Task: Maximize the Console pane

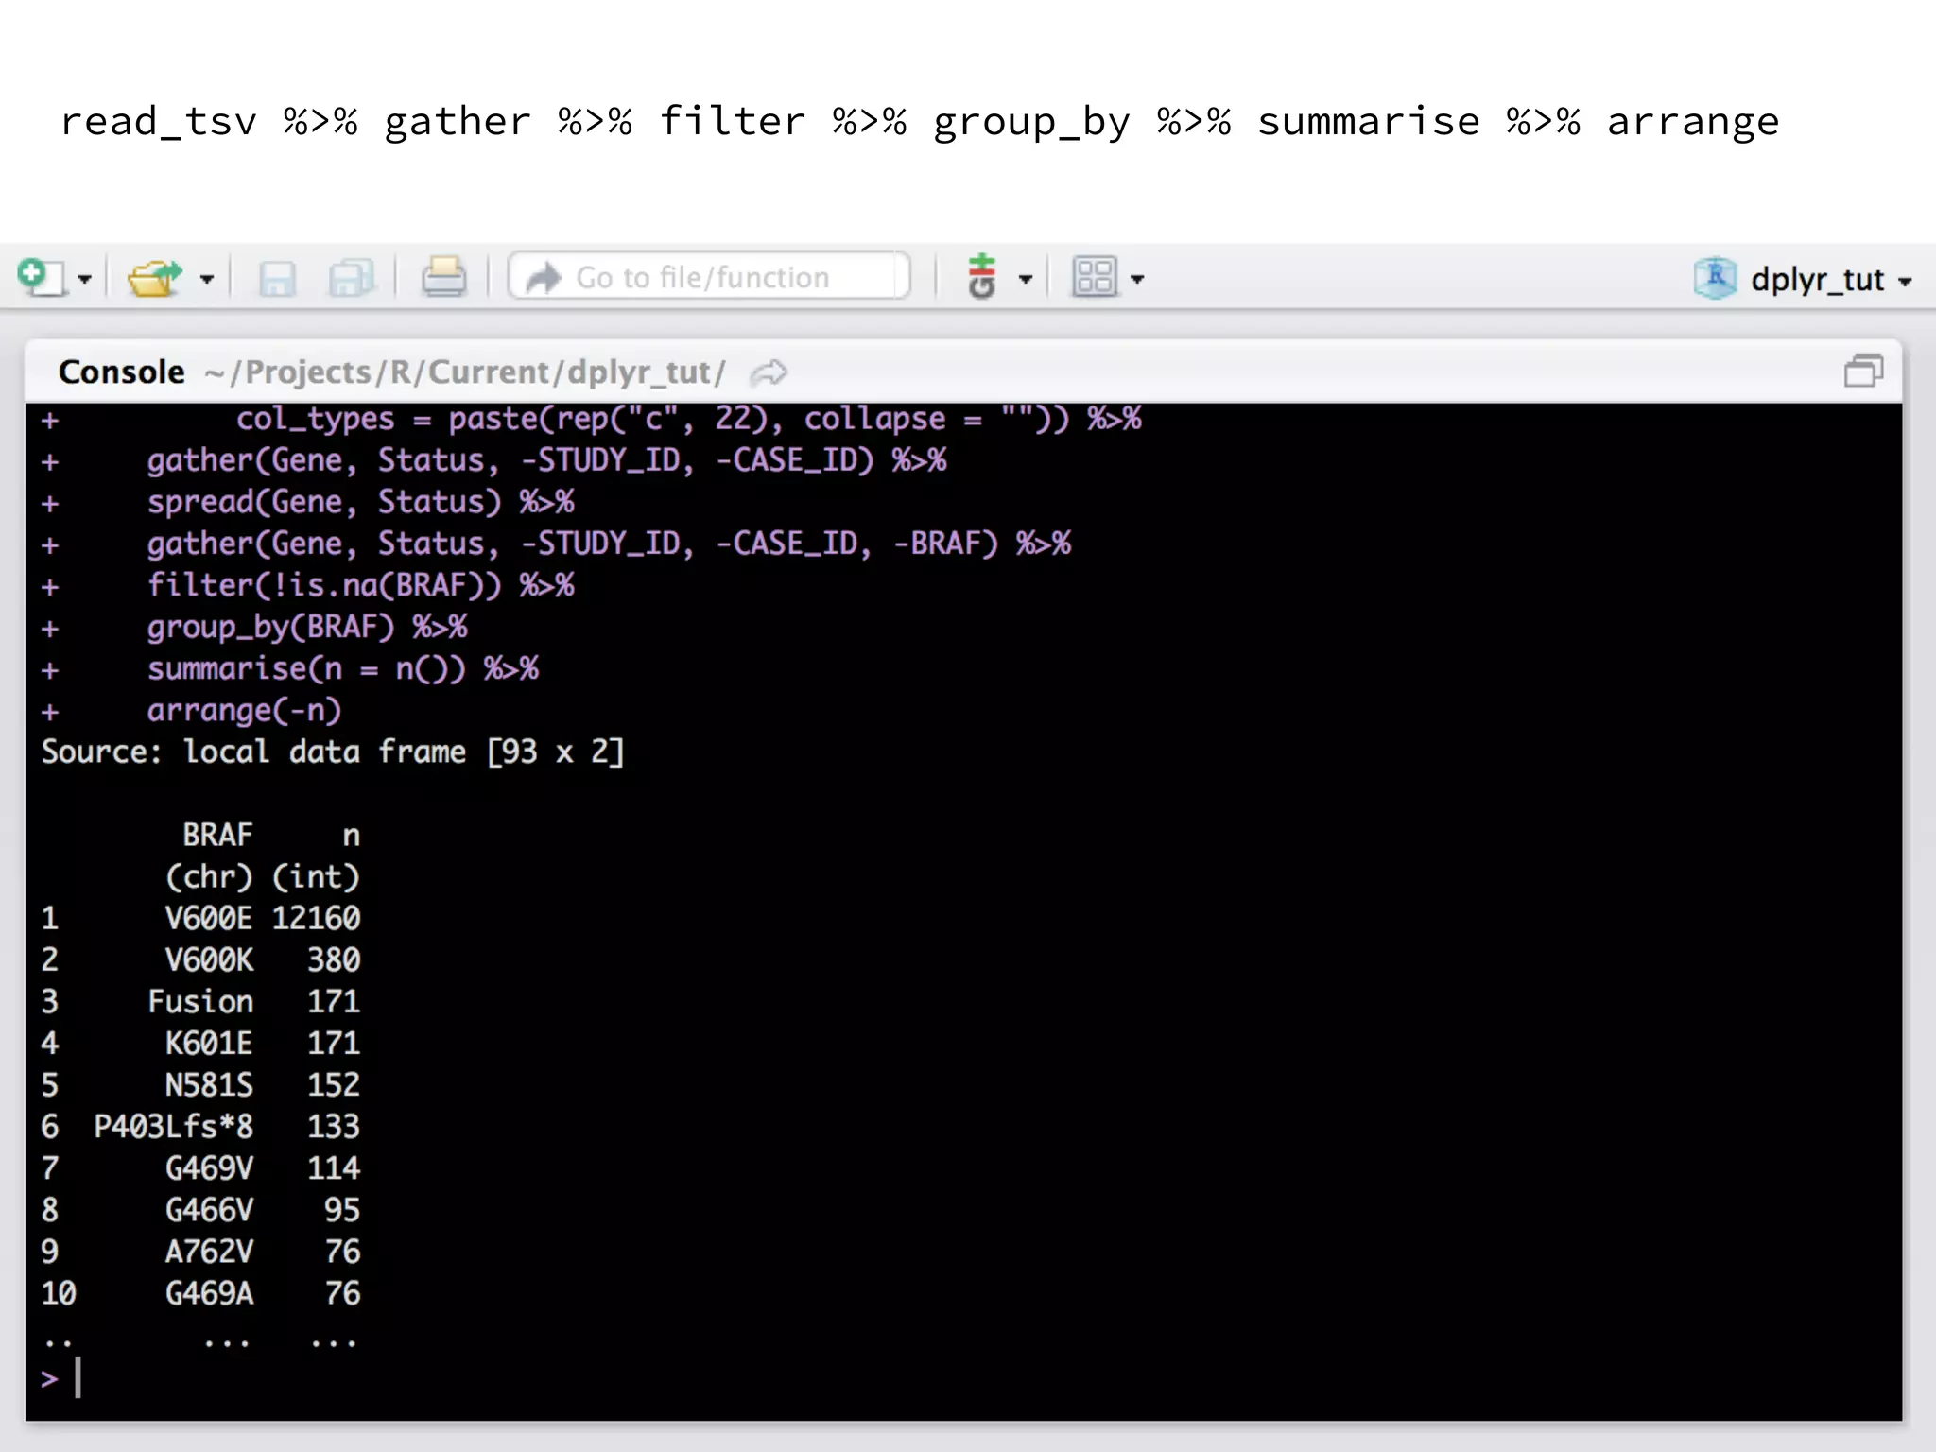Action: (1863, 371)
